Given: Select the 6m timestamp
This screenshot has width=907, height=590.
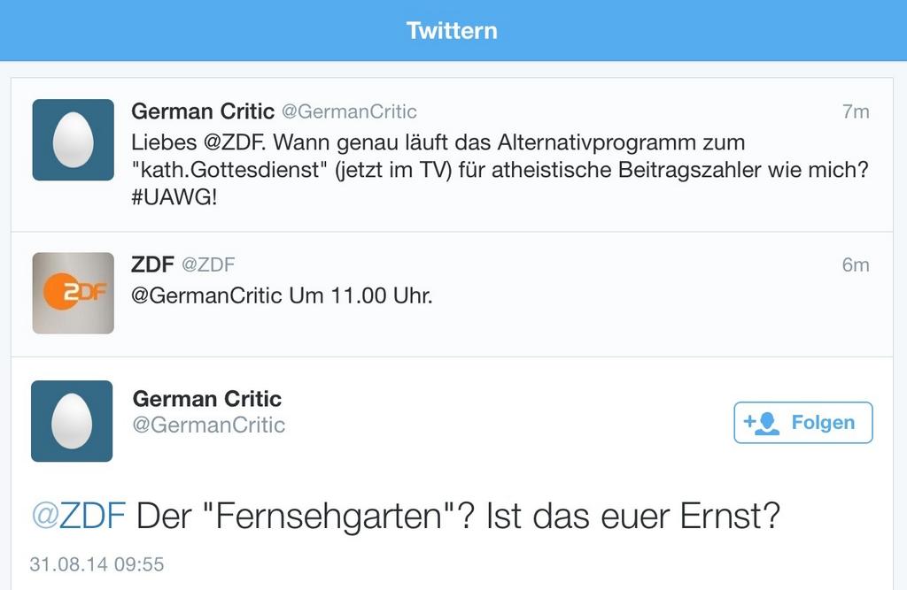Looking at the screenshot, I should pyautogui.click(x=855, y=265).
